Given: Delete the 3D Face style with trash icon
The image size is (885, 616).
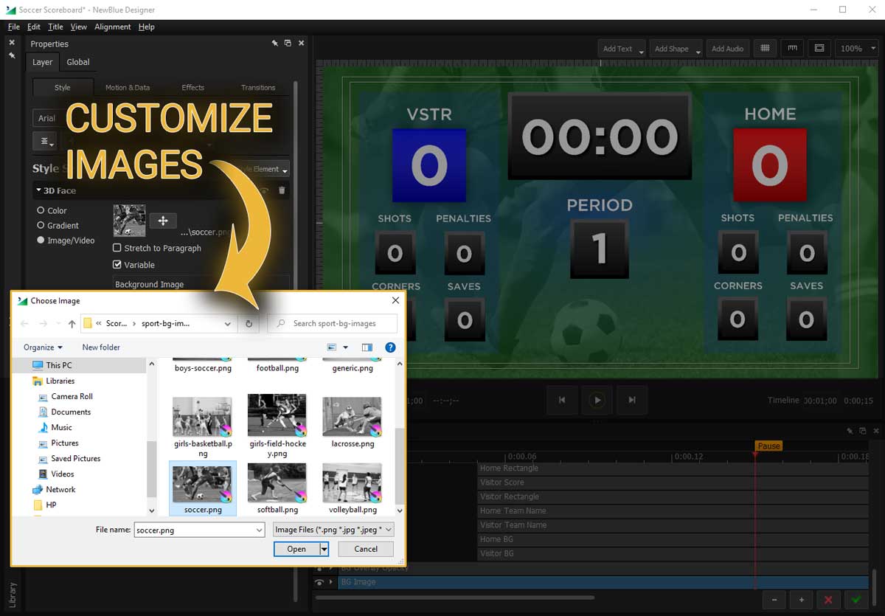Looking at the screenshot, I should click(x=282, y=190).
